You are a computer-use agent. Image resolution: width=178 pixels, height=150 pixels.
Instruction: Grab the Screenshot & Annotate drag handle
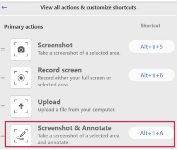(3, 136)
